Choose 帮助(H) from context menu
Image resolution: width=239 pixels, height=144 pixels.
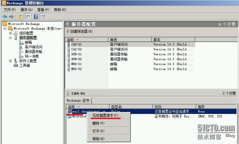pos(109,139)
